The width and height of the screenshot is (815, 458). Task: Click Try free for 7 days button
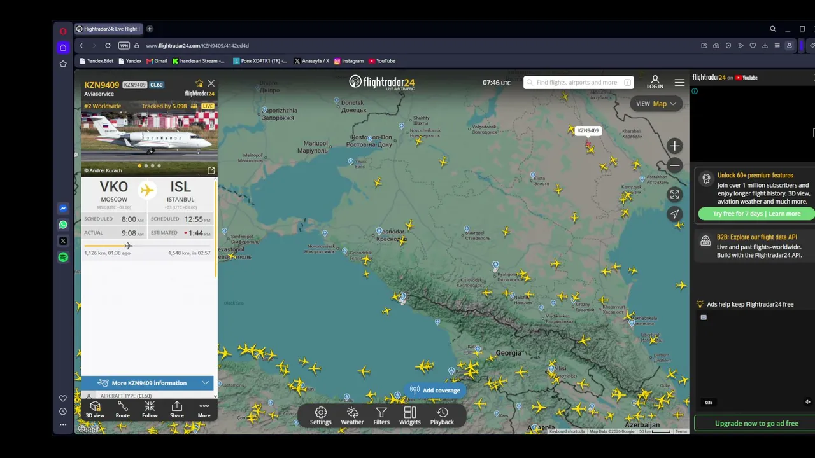pos(756,214)
